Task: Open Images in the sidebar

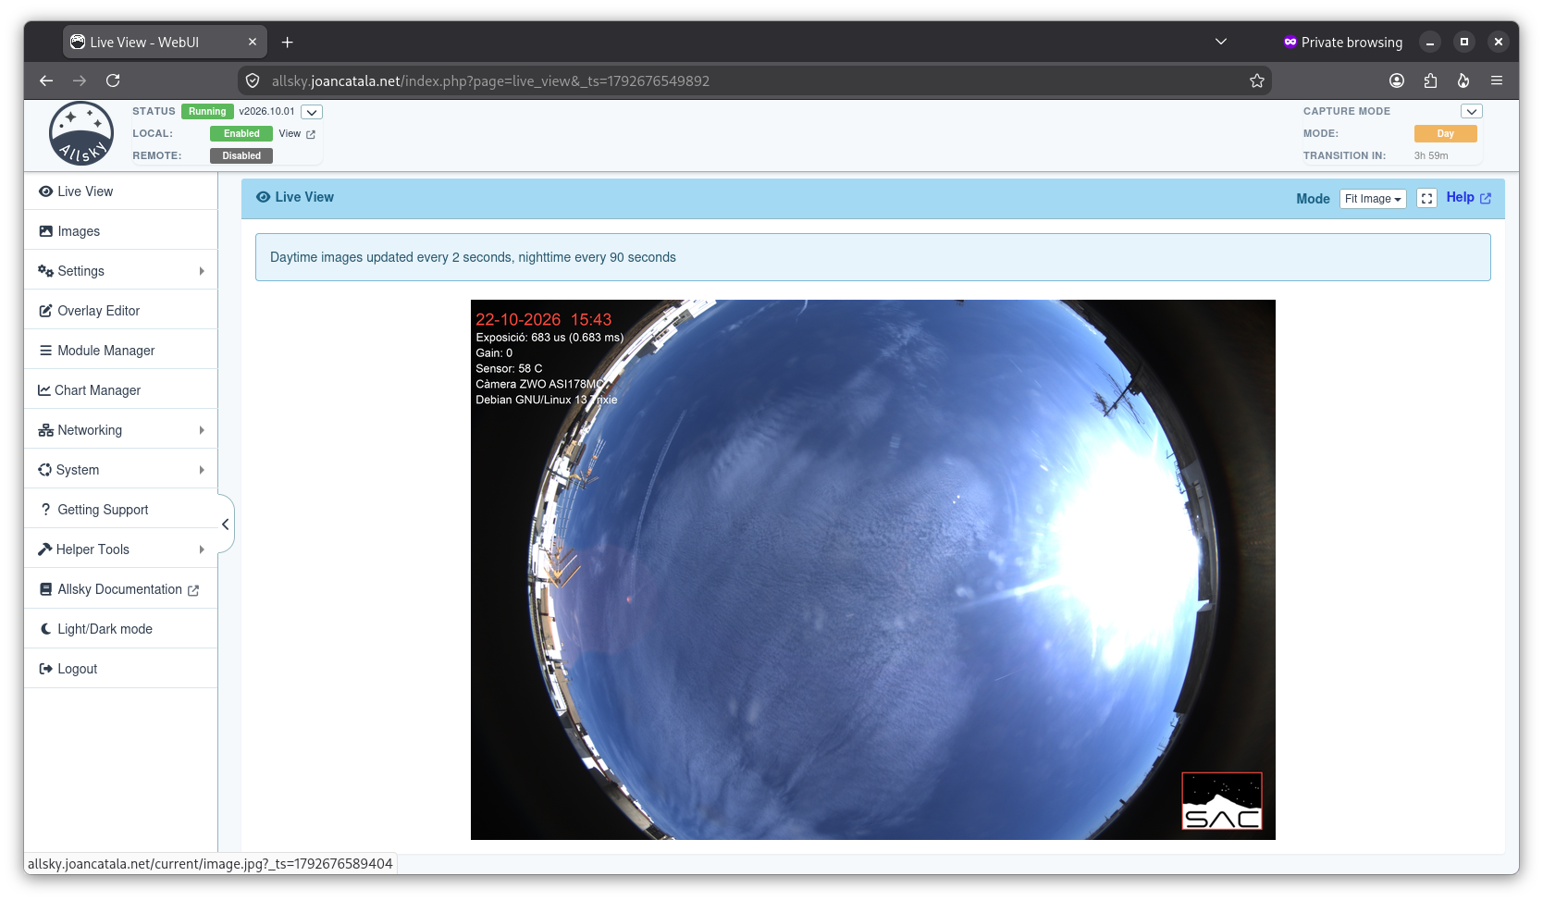Action: pyautogui.click(x=120, y=231)
